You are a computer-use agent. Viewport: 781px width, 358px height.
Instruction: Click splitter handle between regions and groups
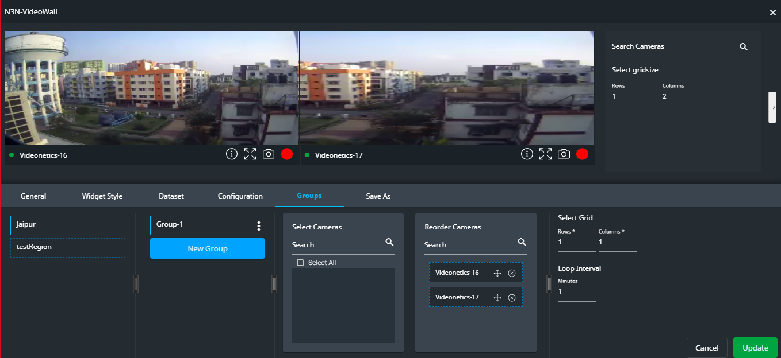tap(136, 284)
